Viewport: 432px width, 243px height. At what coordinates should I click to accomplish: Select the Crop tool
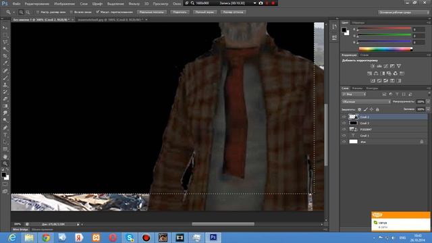5,56
